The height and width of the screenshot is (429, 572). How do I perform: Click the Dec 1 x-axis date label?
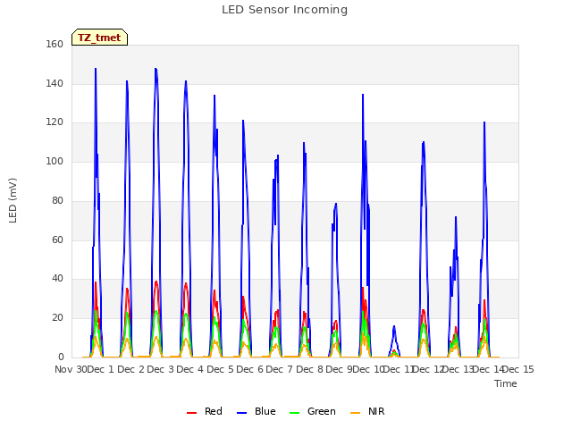coord(101,369)
